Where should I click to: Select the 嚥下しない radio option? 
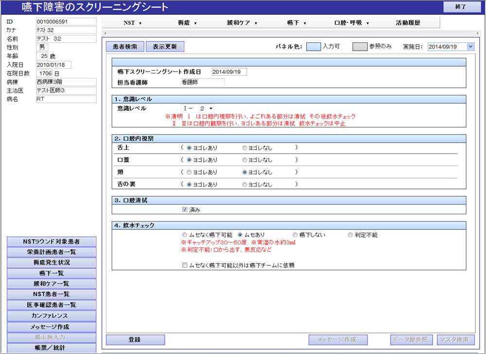(x=295, y=235)
